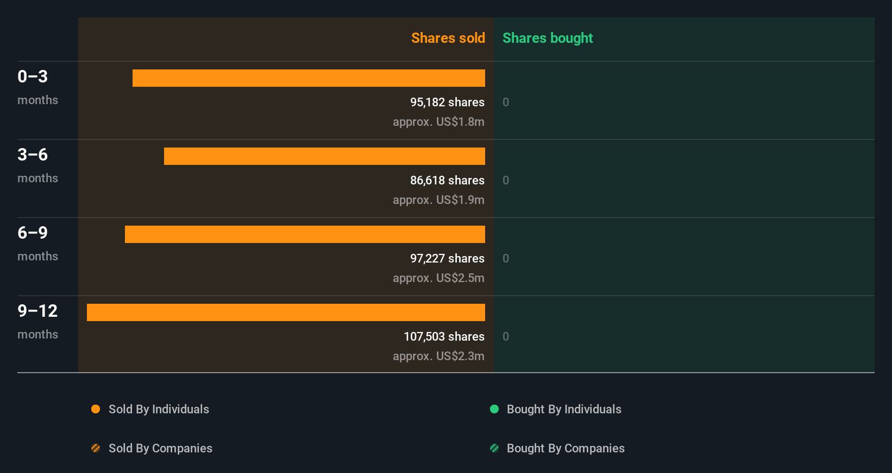The height and width of the screenshot is (473, 892).
Task: Click the orange bar for 6–9 months
Action: pyautogui.click(x=305, y=234)
